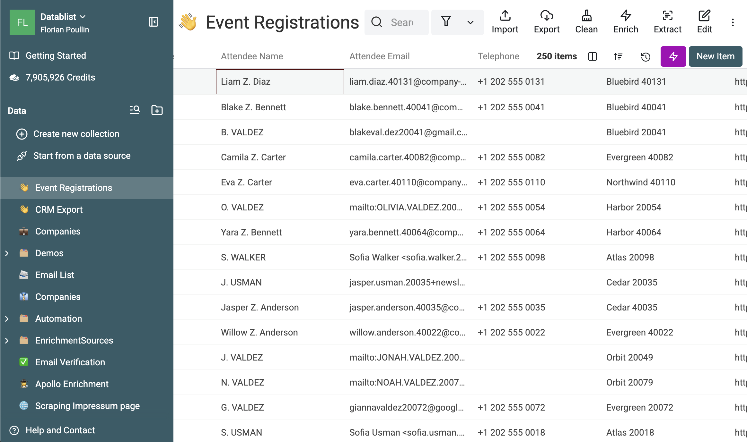Viewport: 747px width, 442px height.
Task: Click the 250 items count label
Action: point(557,56)
